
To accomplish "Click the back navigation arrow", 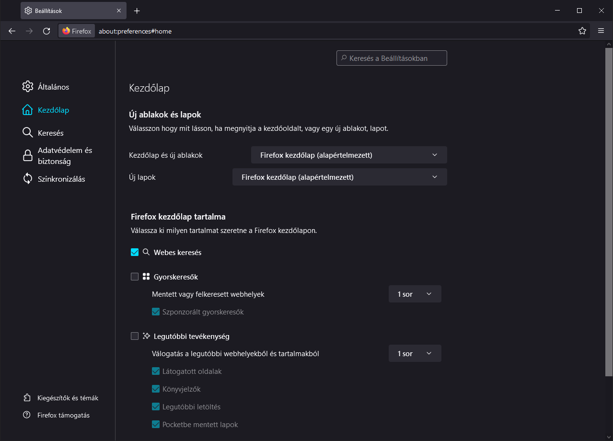I will tap(12, 31).
